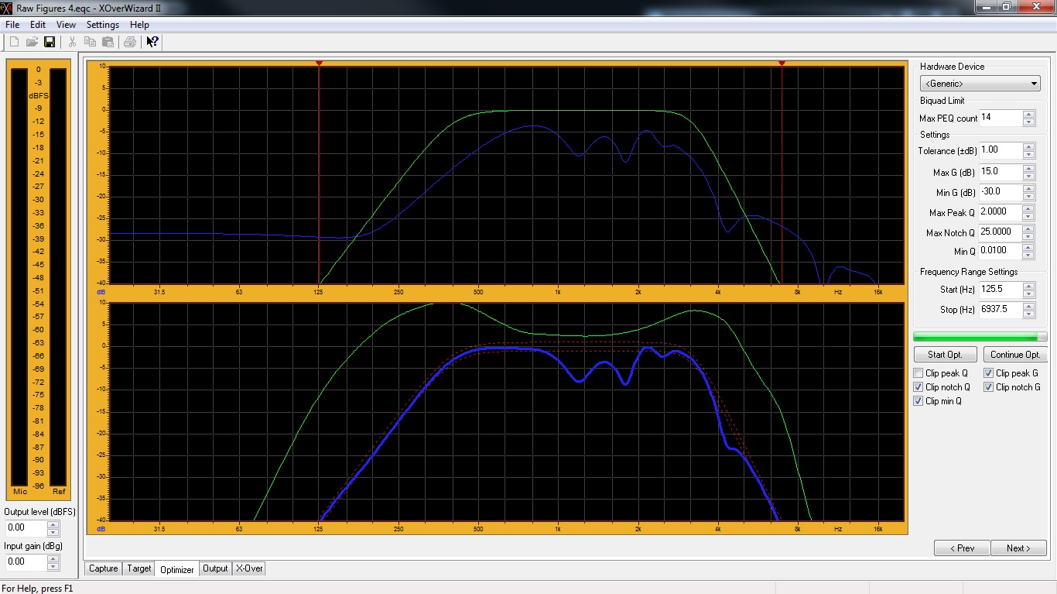Increase Tolerance value with up arrow
Image resolution: width=1057 pixels, height=594 pixels.
1028,147
